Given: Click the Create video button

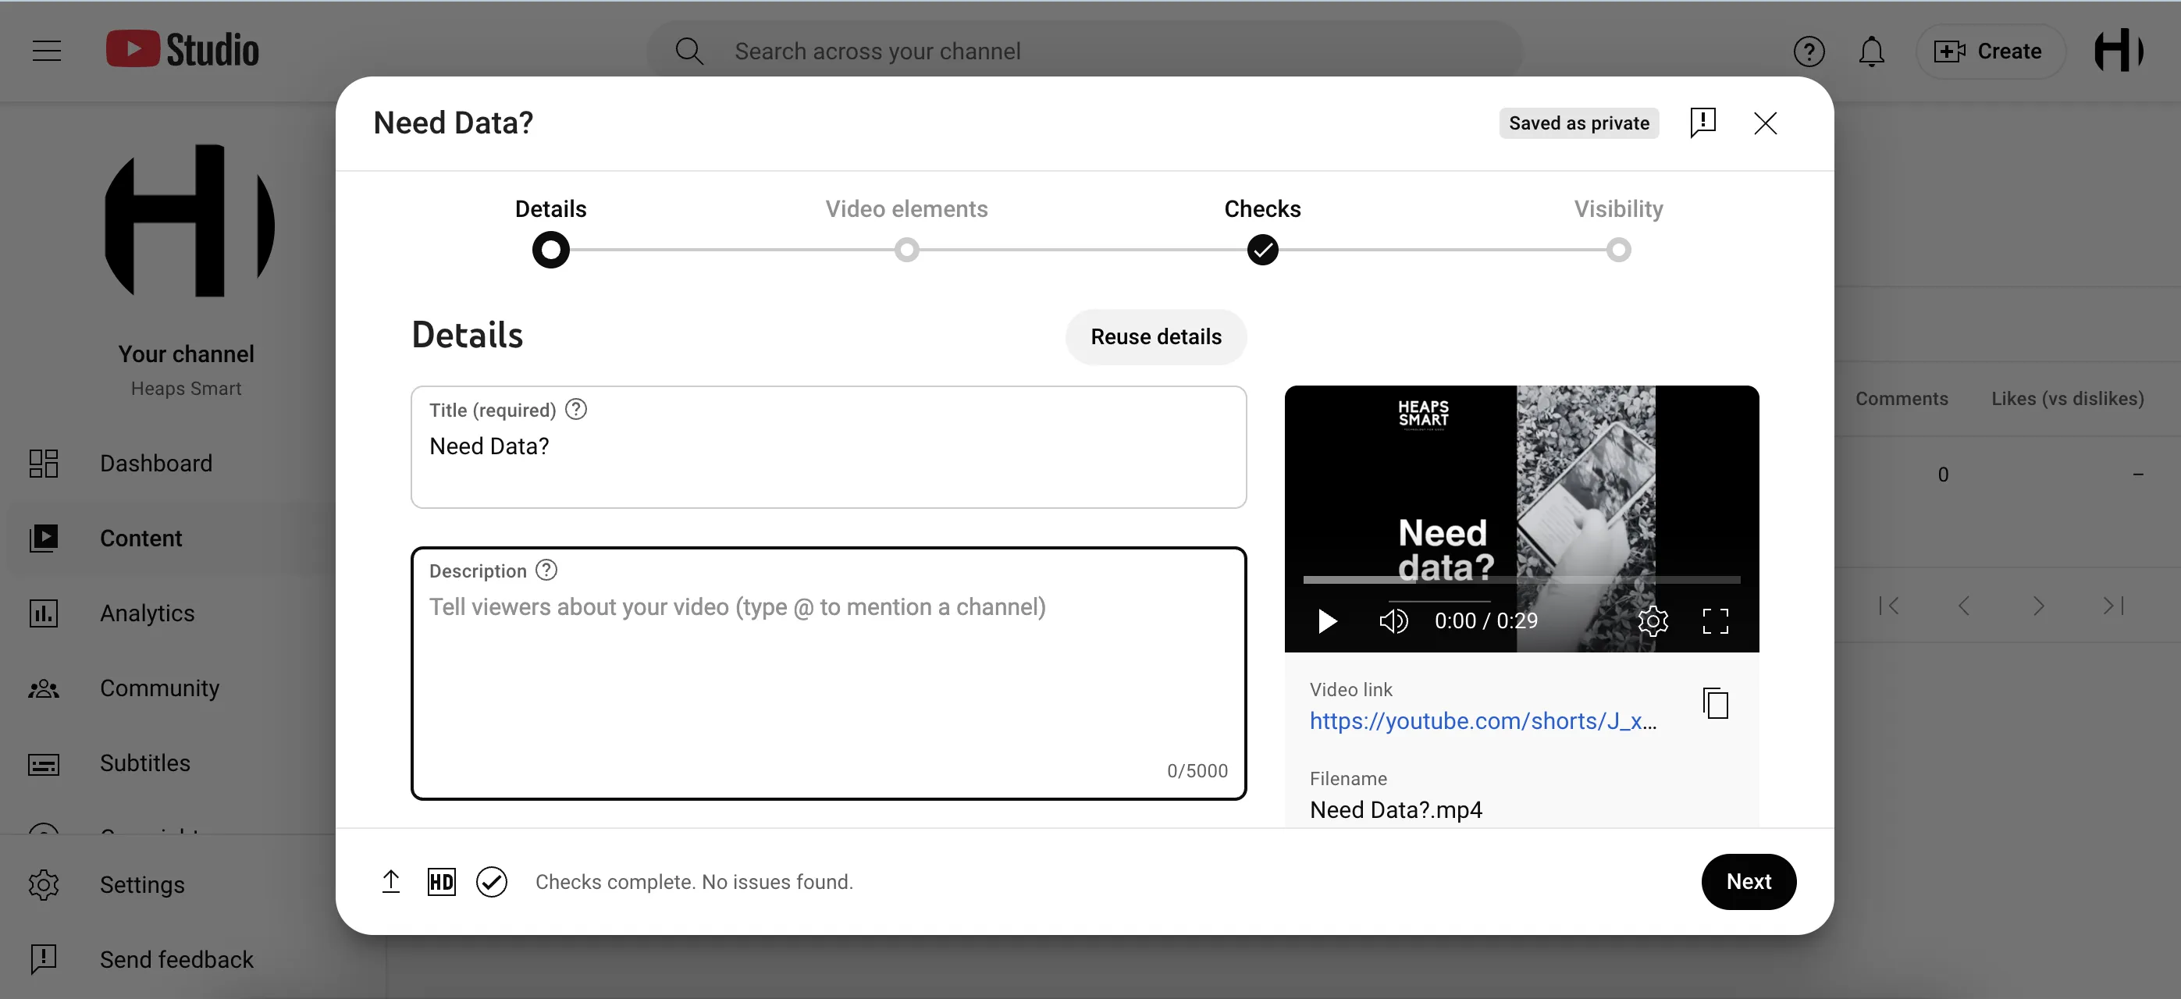Looking at the screenshot, I should tap(1990, 52).
